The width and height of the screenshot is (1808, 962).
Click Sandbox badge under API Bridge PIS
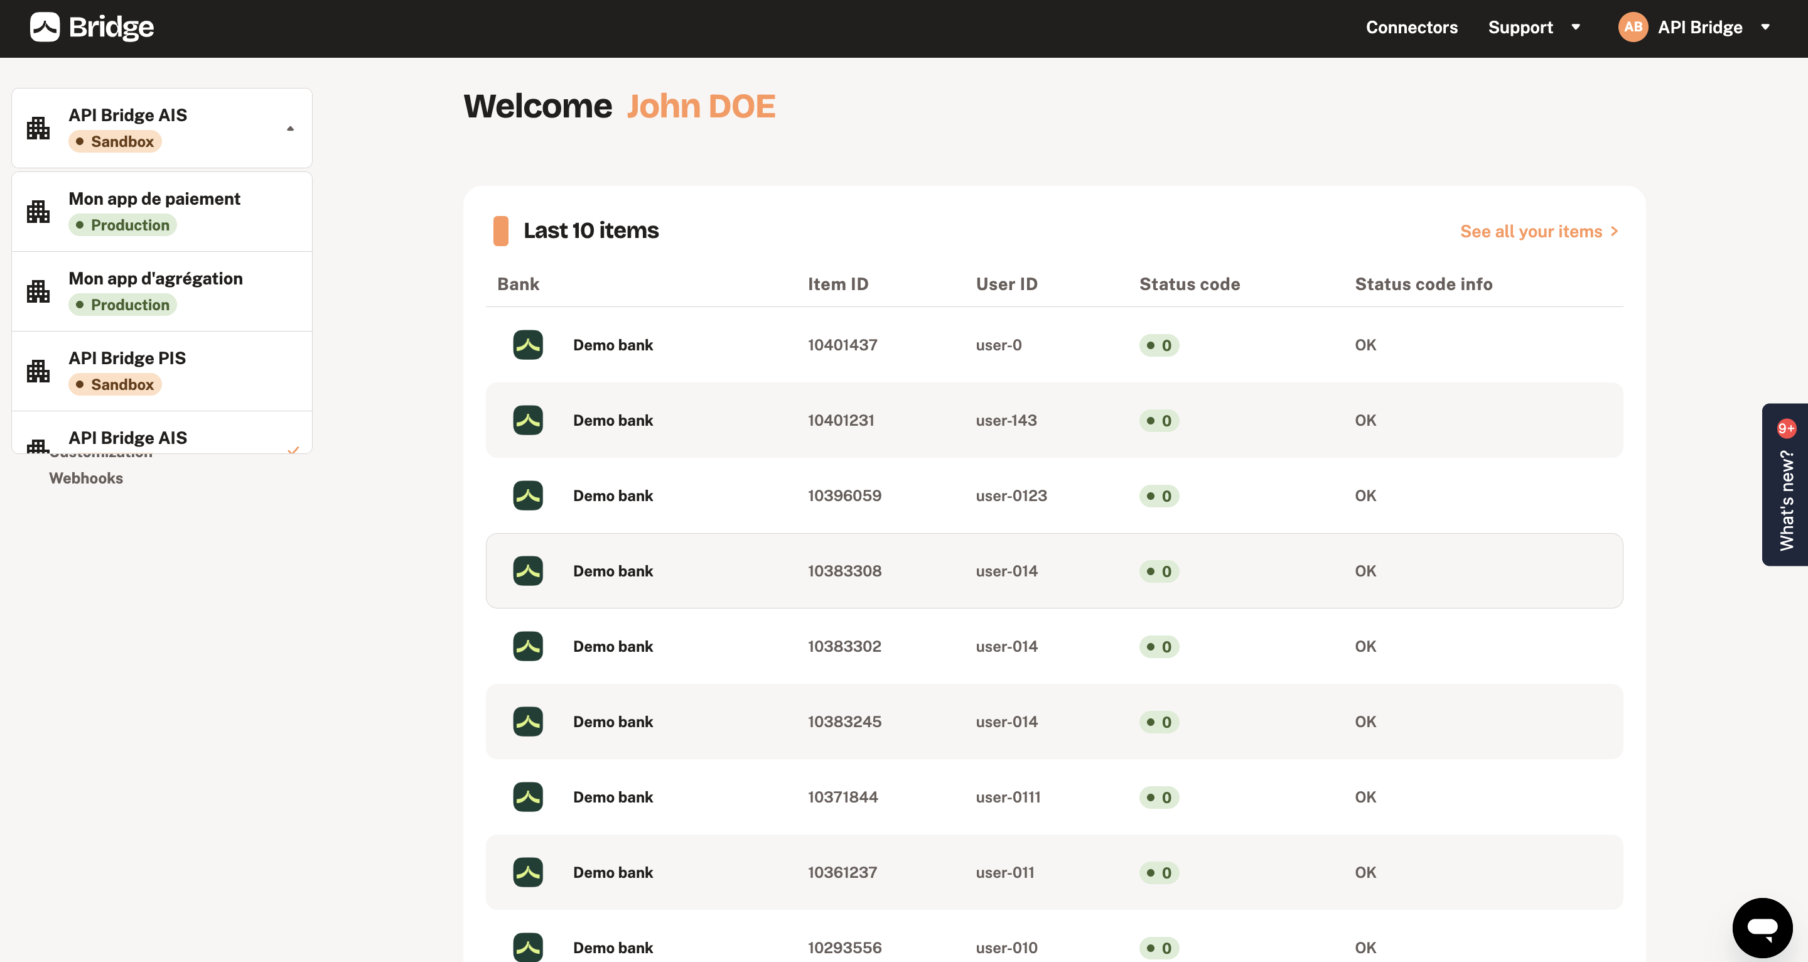point(114,384)
